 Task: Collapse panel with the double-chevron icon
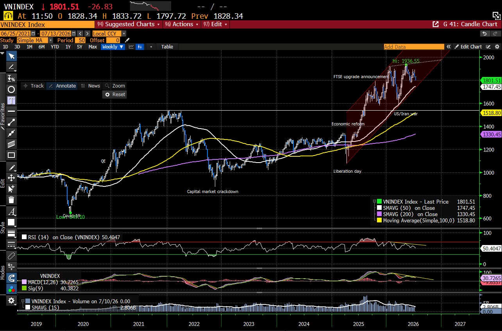(449, 47)
